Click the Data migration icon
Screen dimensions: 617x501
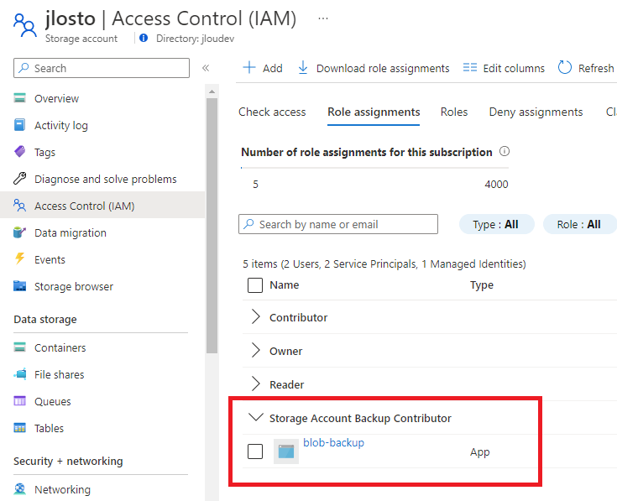point(19,232)
